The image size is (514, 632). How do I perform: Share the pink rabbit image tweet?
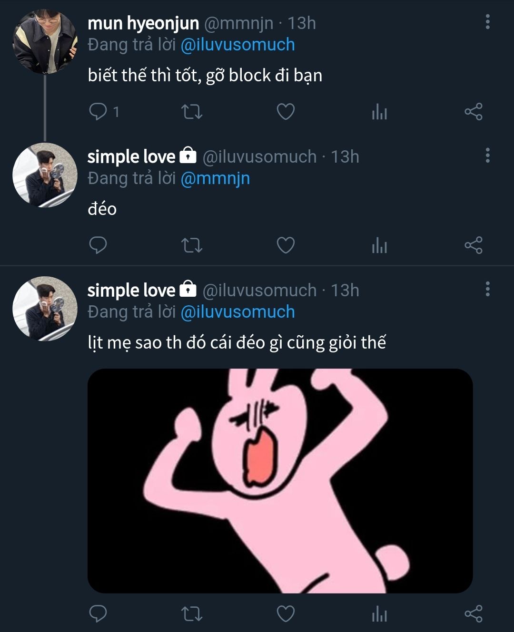[x=473, y=614]
